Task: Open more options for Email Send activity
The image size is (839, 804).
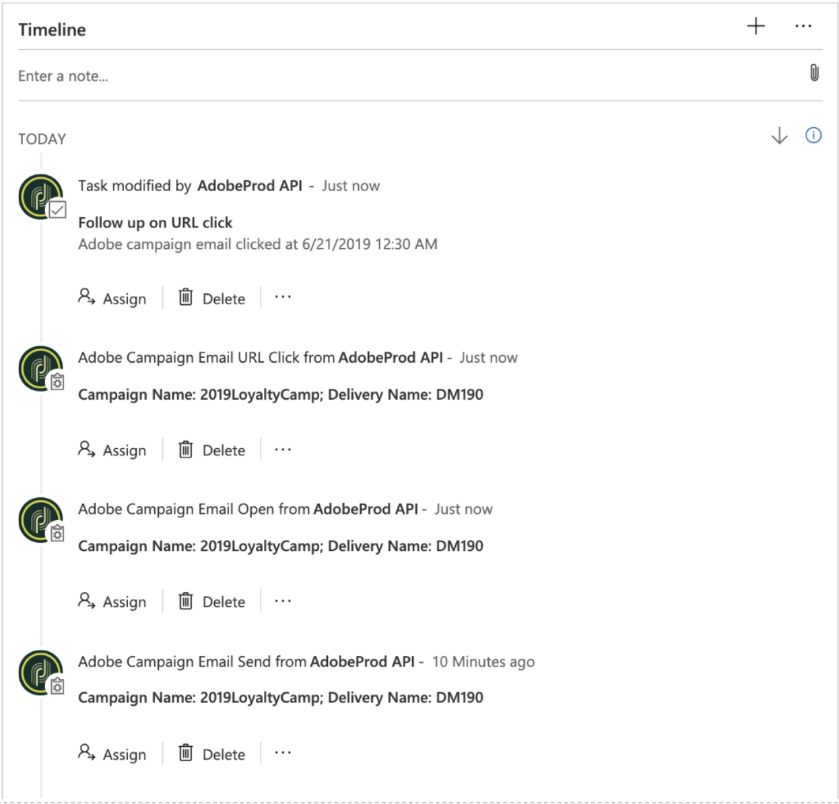Action: pyautogui.click(x=283, y=752)
